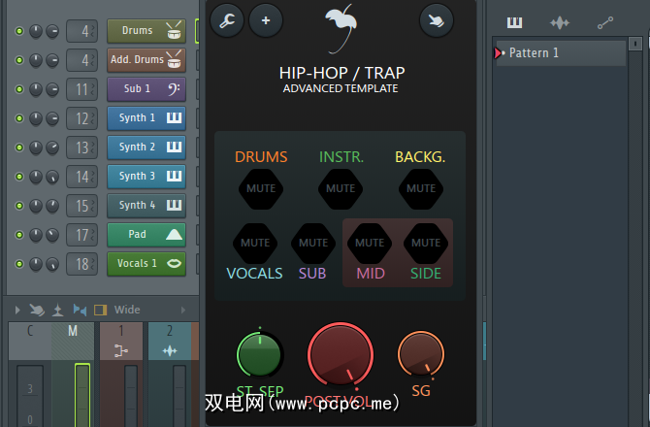The image size is (650, 427).
Task: Expand the arrow right of the Wide layout
Action: click(183, 310)
